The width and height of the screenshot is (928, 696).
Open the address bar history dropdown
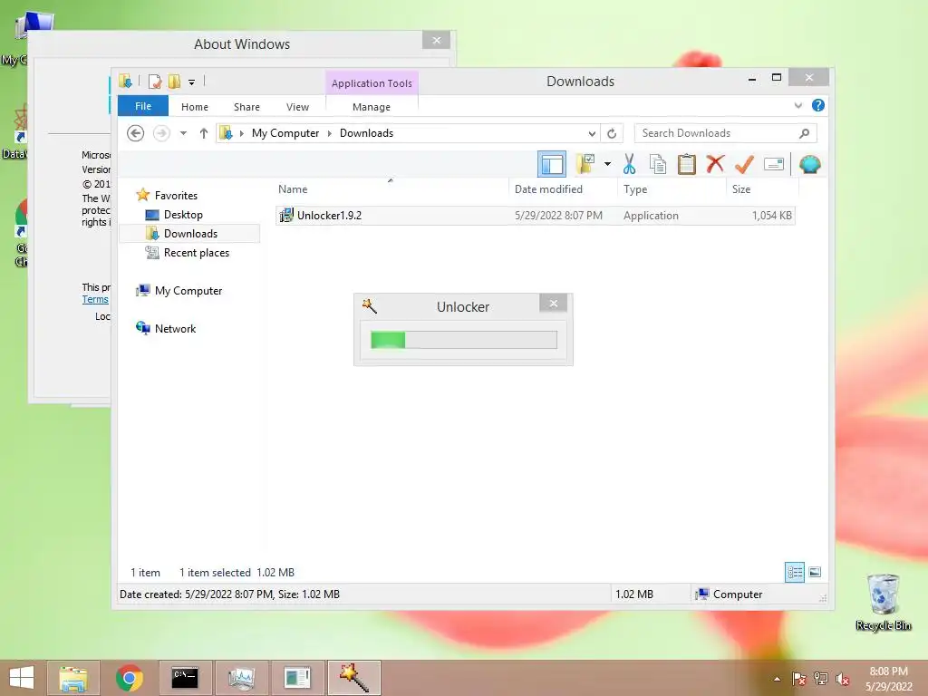point(592,134)
